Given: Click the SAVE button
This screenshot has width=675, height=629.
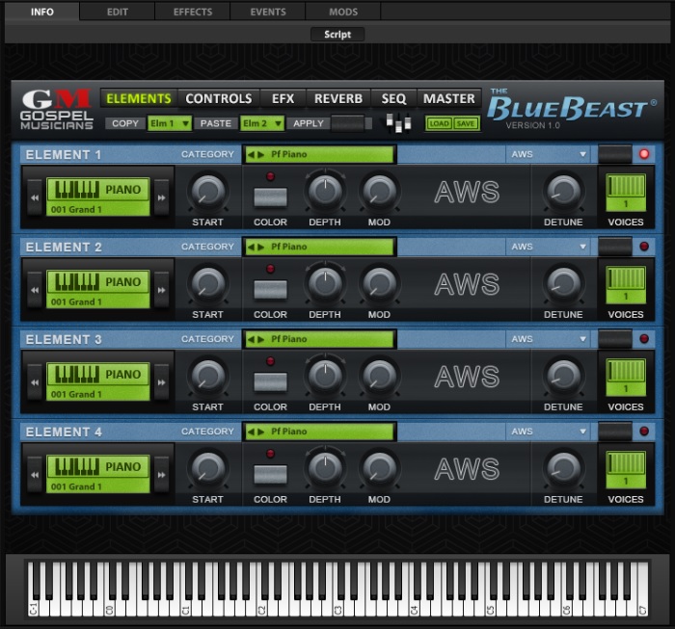Looking at the screenshot, I should (466, 124).
